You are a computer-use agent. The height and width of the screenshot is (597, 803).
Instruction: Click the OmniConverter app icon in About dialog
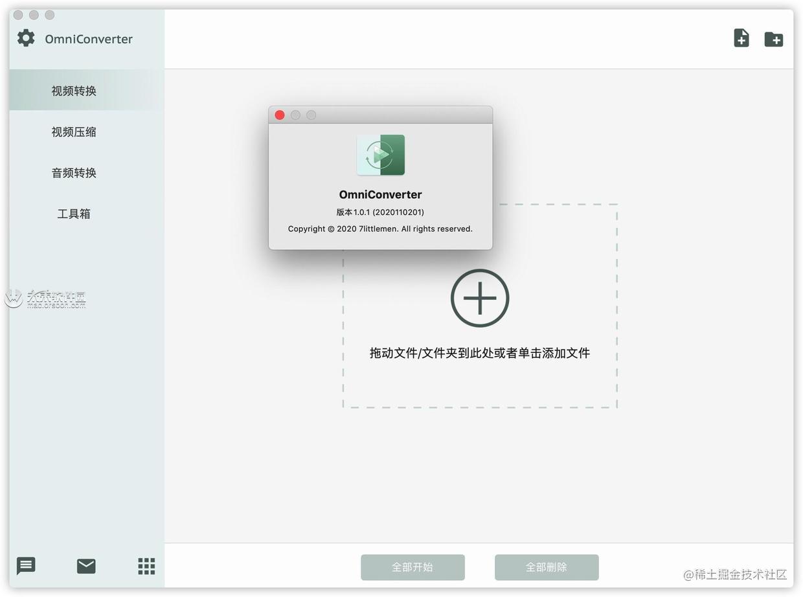(381, 155)
